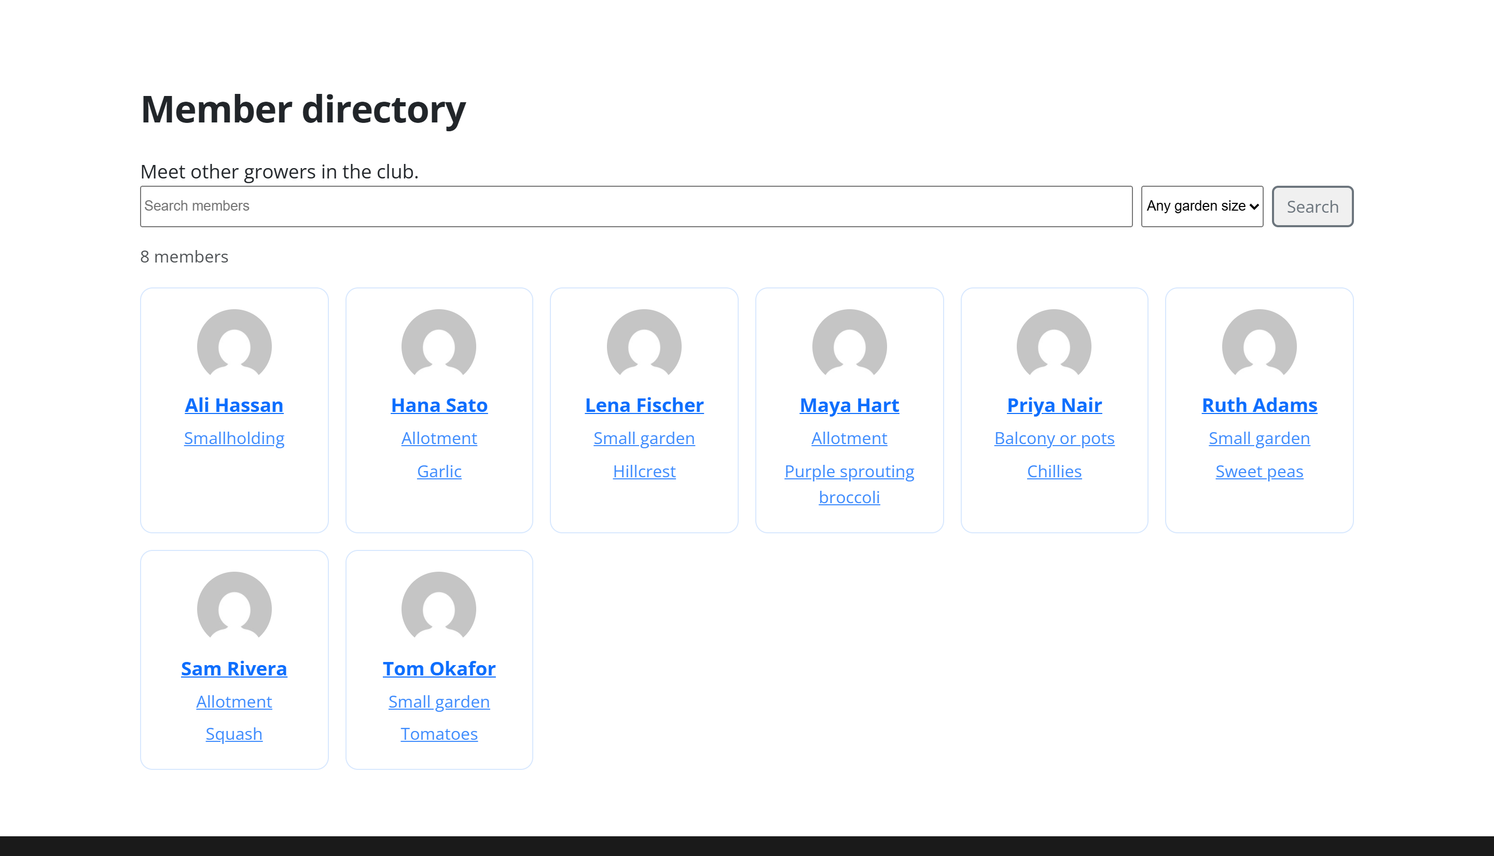Click "Meet other growers in the club." text
The height and width of the screenshot is (856, 1494).
tap(279, 172)
